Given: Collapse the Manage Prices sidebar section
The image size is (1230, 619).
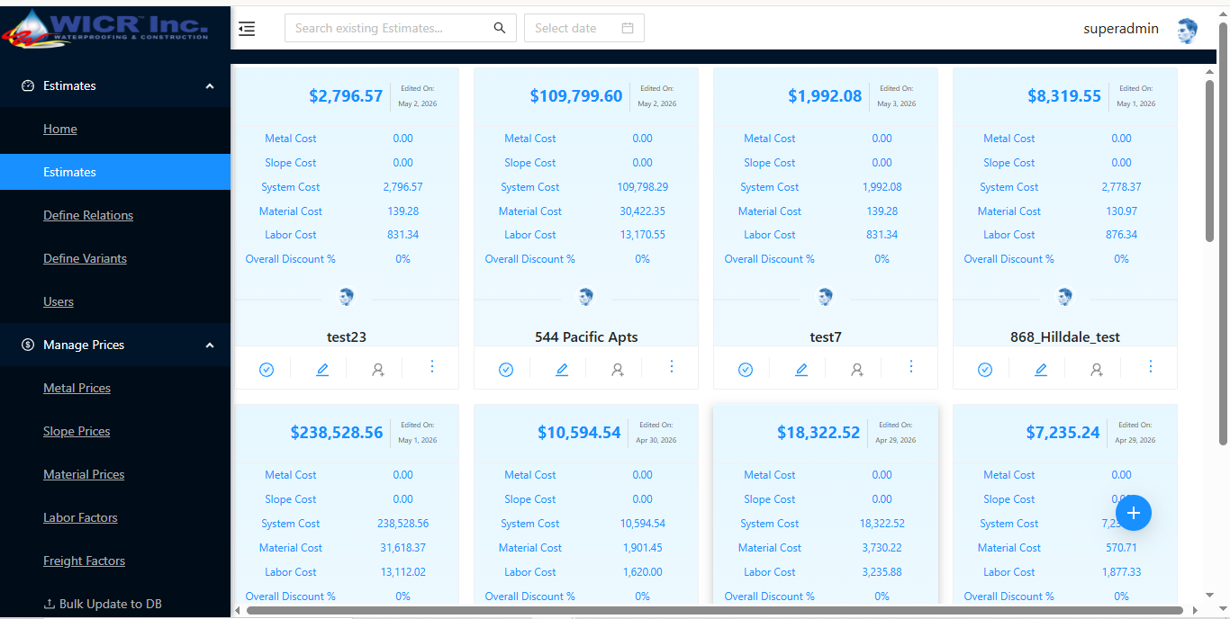Looking at the screenshot, I should coord(210,345).
